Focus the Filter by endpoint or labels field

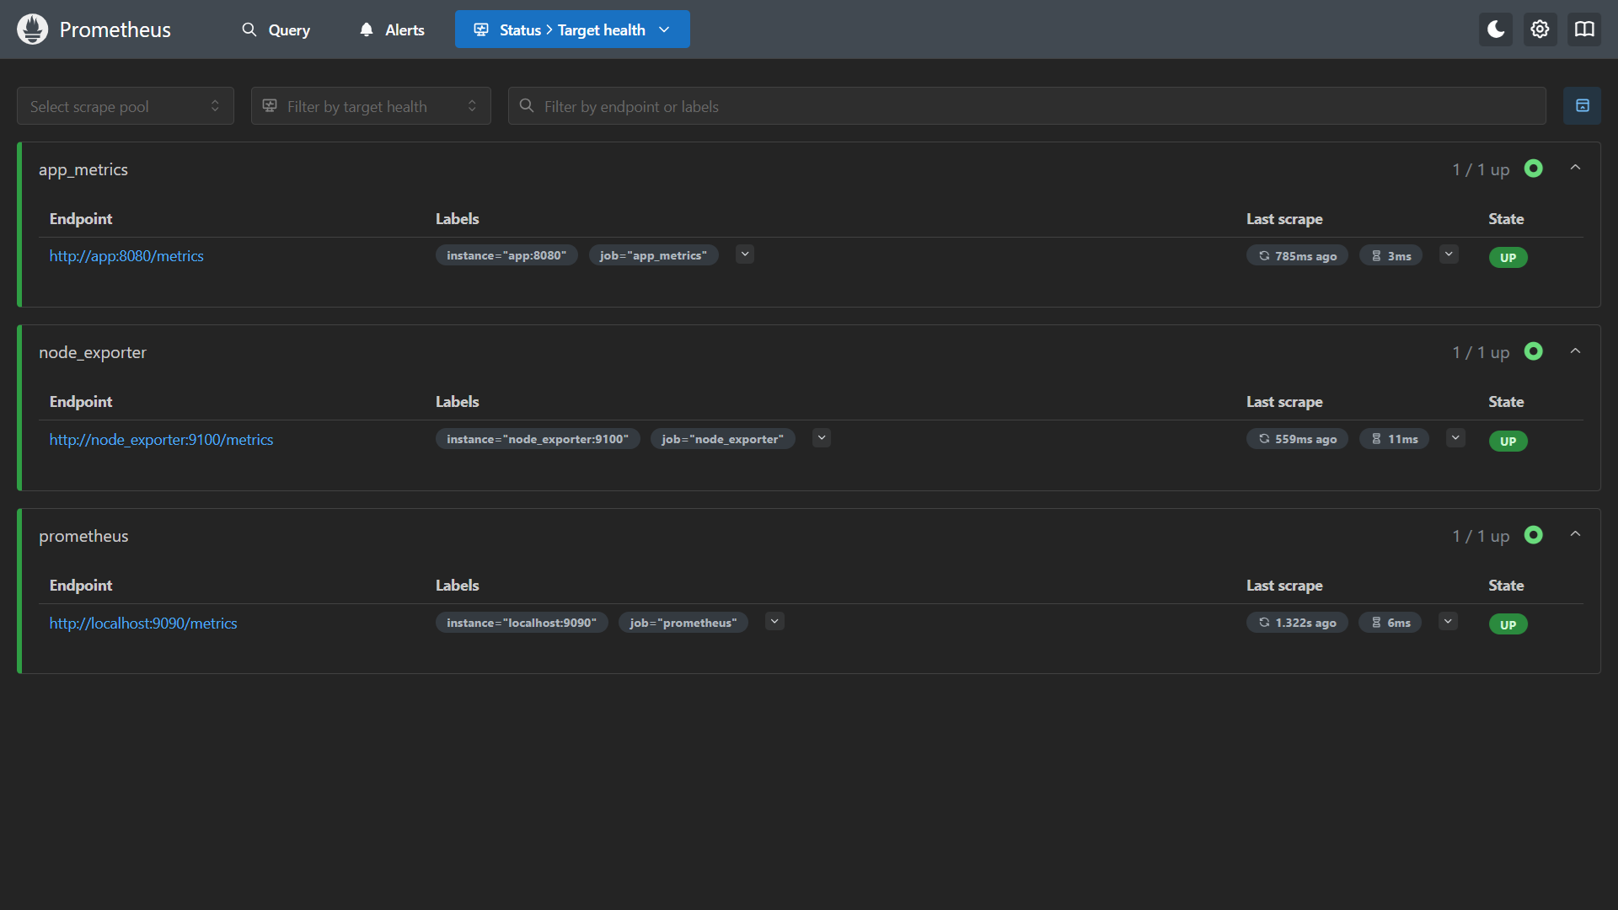(x=1026, y=106)
